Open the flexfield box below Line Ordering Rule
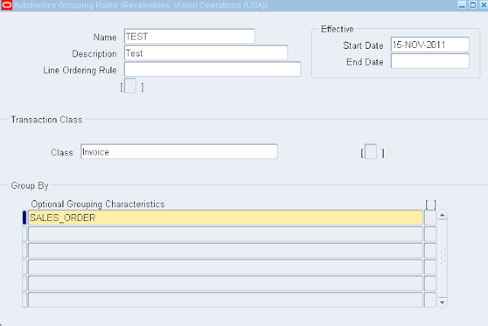This screenshot has width=488, height=326. point(131,87)
